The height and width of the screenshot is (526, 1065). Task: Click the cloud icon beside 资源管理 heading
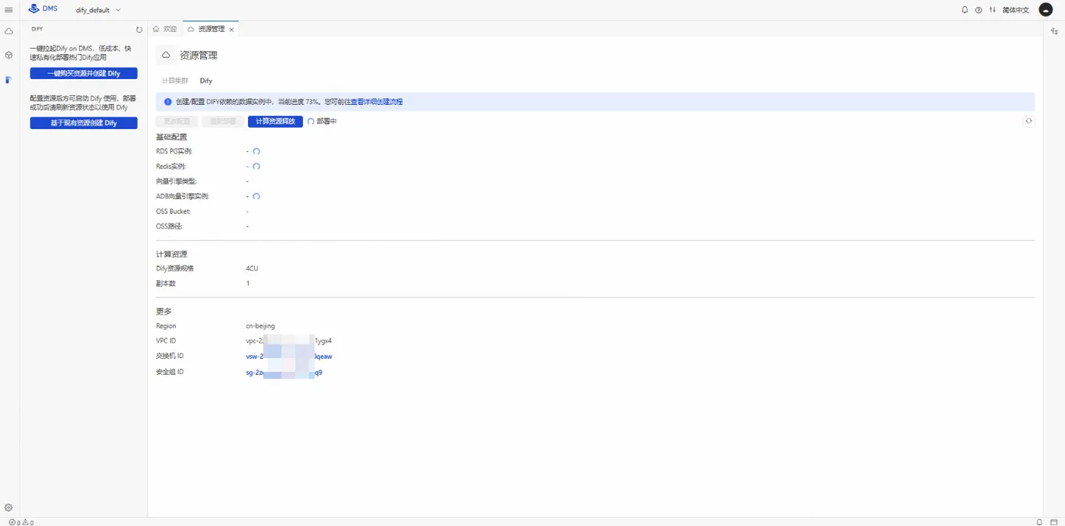click(x=166, y=55)
